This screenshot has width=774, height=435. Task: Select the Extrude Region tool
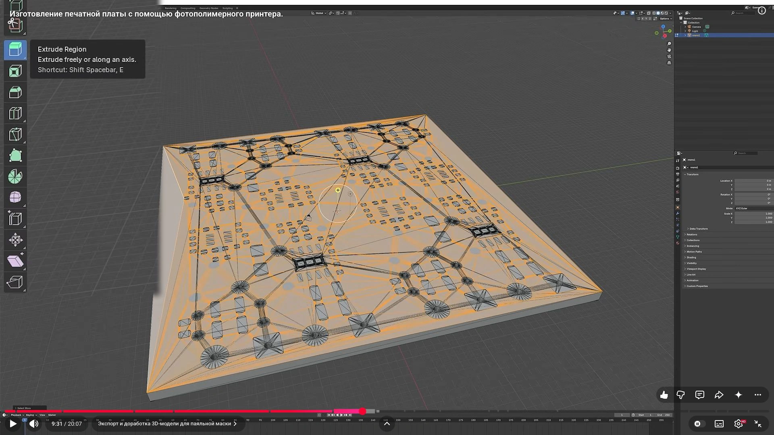coord(15,50)
